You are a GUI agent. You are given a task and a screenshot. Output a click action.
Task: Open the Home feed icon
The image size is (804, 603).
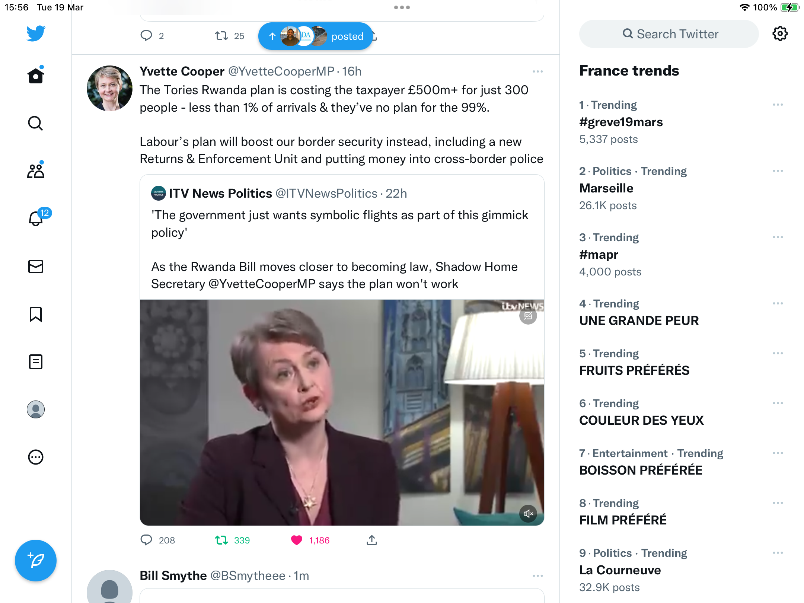coord(36,76)
